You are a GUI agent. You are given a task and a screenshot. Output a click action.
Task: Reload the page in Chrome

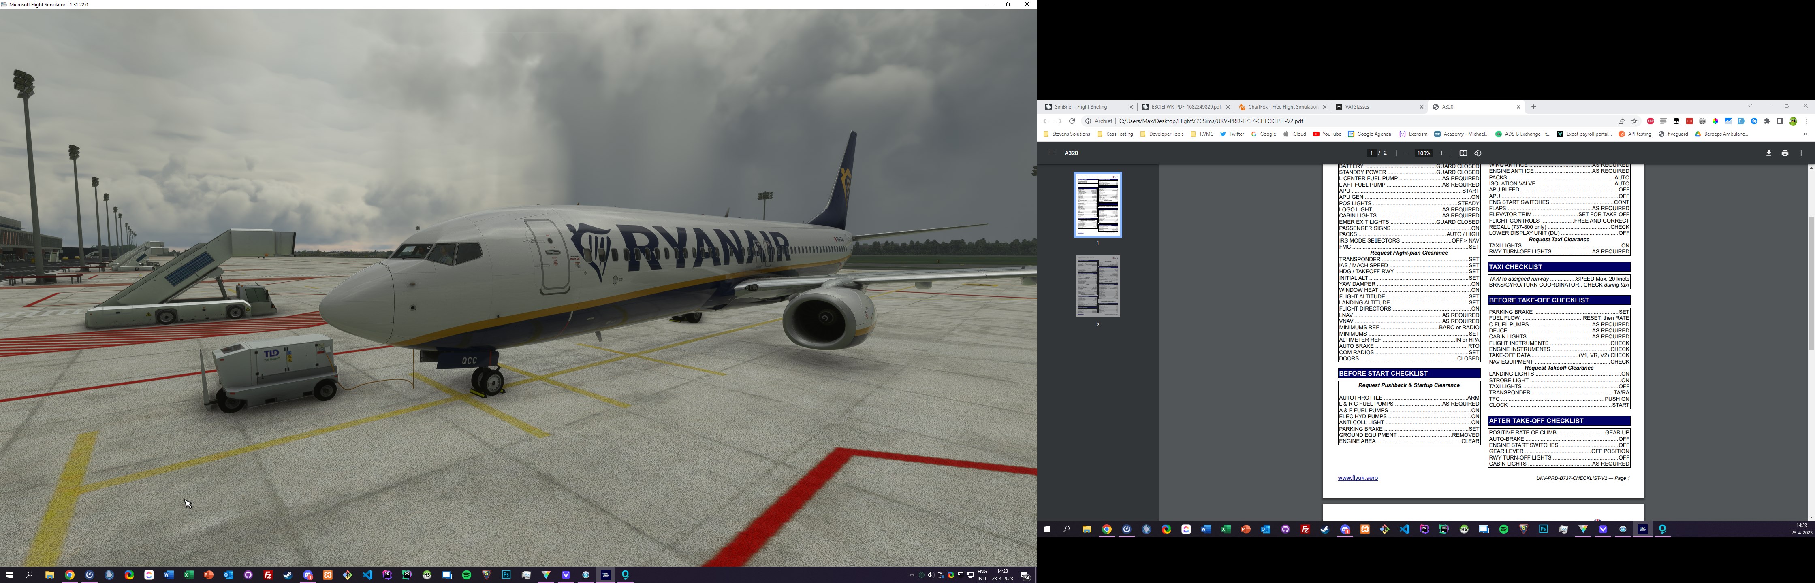(x=1072, y=121)
